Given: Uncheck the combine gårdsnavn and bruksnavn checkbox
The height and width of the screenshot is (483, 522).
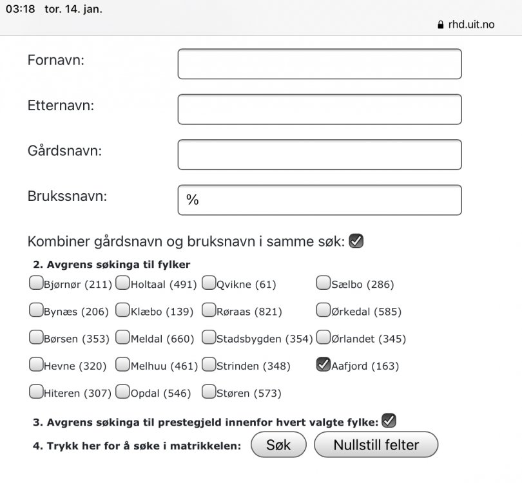Looking at the screenshot, I should coord(356,241).
